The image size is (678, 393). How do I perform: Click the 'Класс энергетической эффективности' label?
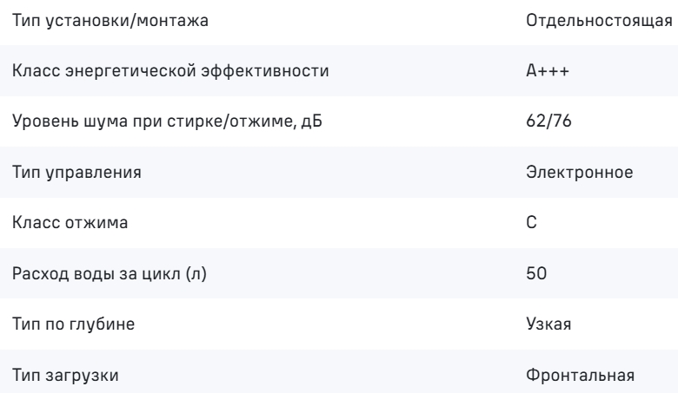click(x=170, y=71)
